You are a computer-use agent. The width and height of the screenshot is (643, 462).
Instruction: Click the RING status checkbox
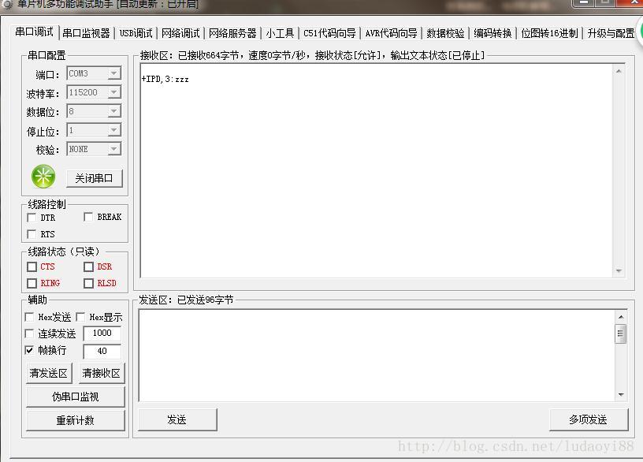32,283
